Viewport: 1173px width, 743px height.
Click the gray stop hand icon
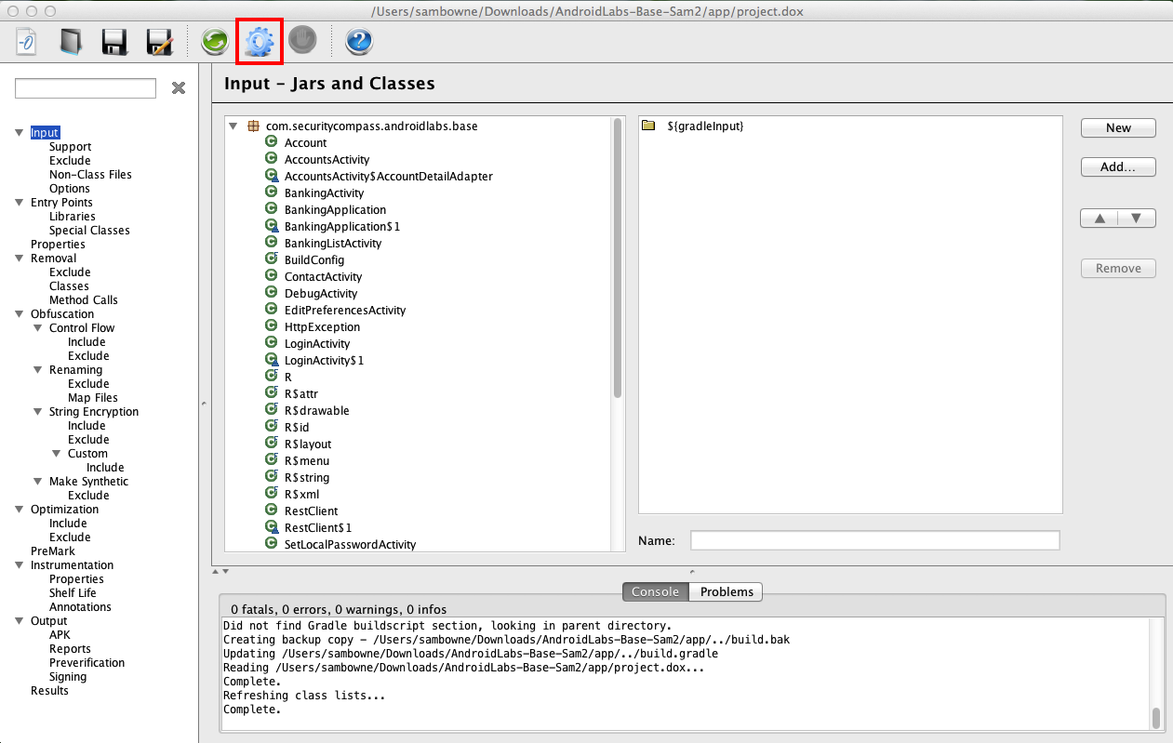(302, 41)
